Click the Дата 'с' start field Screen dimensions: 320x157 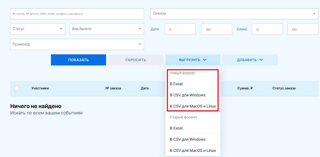pos(180,29)
